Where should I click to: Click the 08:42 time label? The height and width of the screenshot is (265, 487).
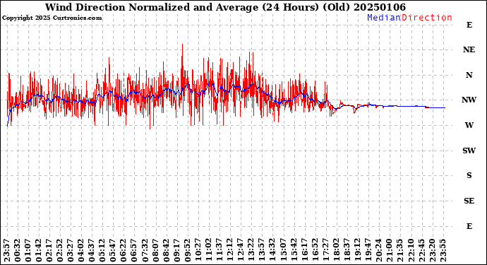coord(166,251)
